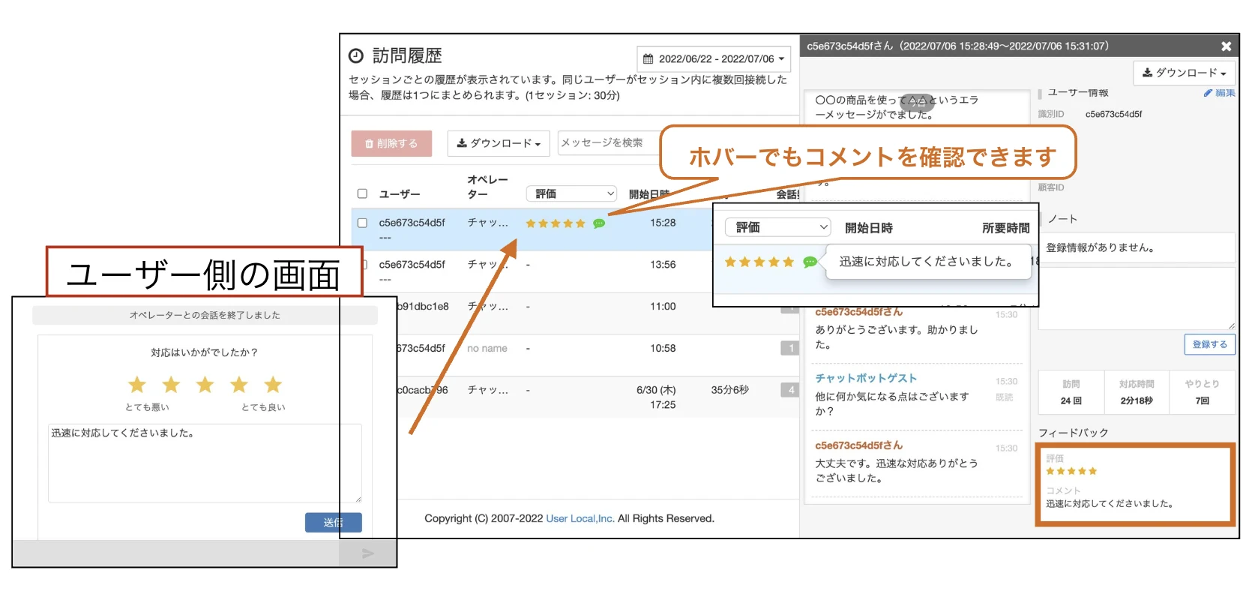Image resolution: width=1255 pixels, height=594 pixels.
Task: Click the clock icon beside 訪問履歴 title
Action: pyautogui.click(x=356, y=56)
